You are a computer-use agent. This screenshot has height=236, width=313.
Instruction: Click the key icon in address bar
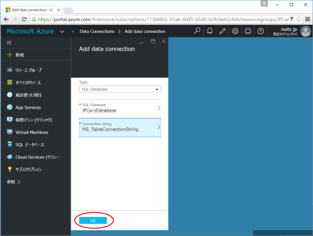(x=292, y=19)
